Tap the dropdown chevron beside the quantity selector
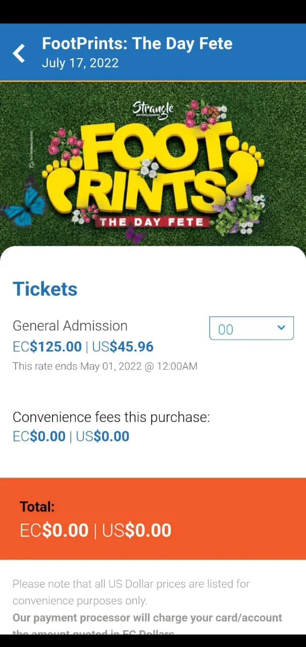The height and width of the screenshot is (647, 306). tap(281, 328)
